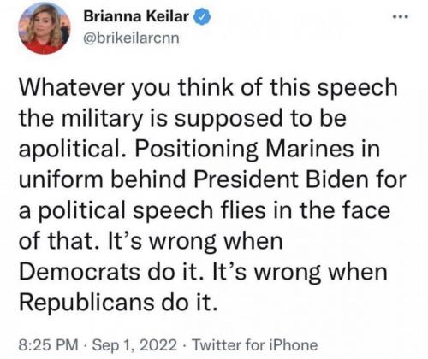Click the phrase 'of that' in tweet

59,241
